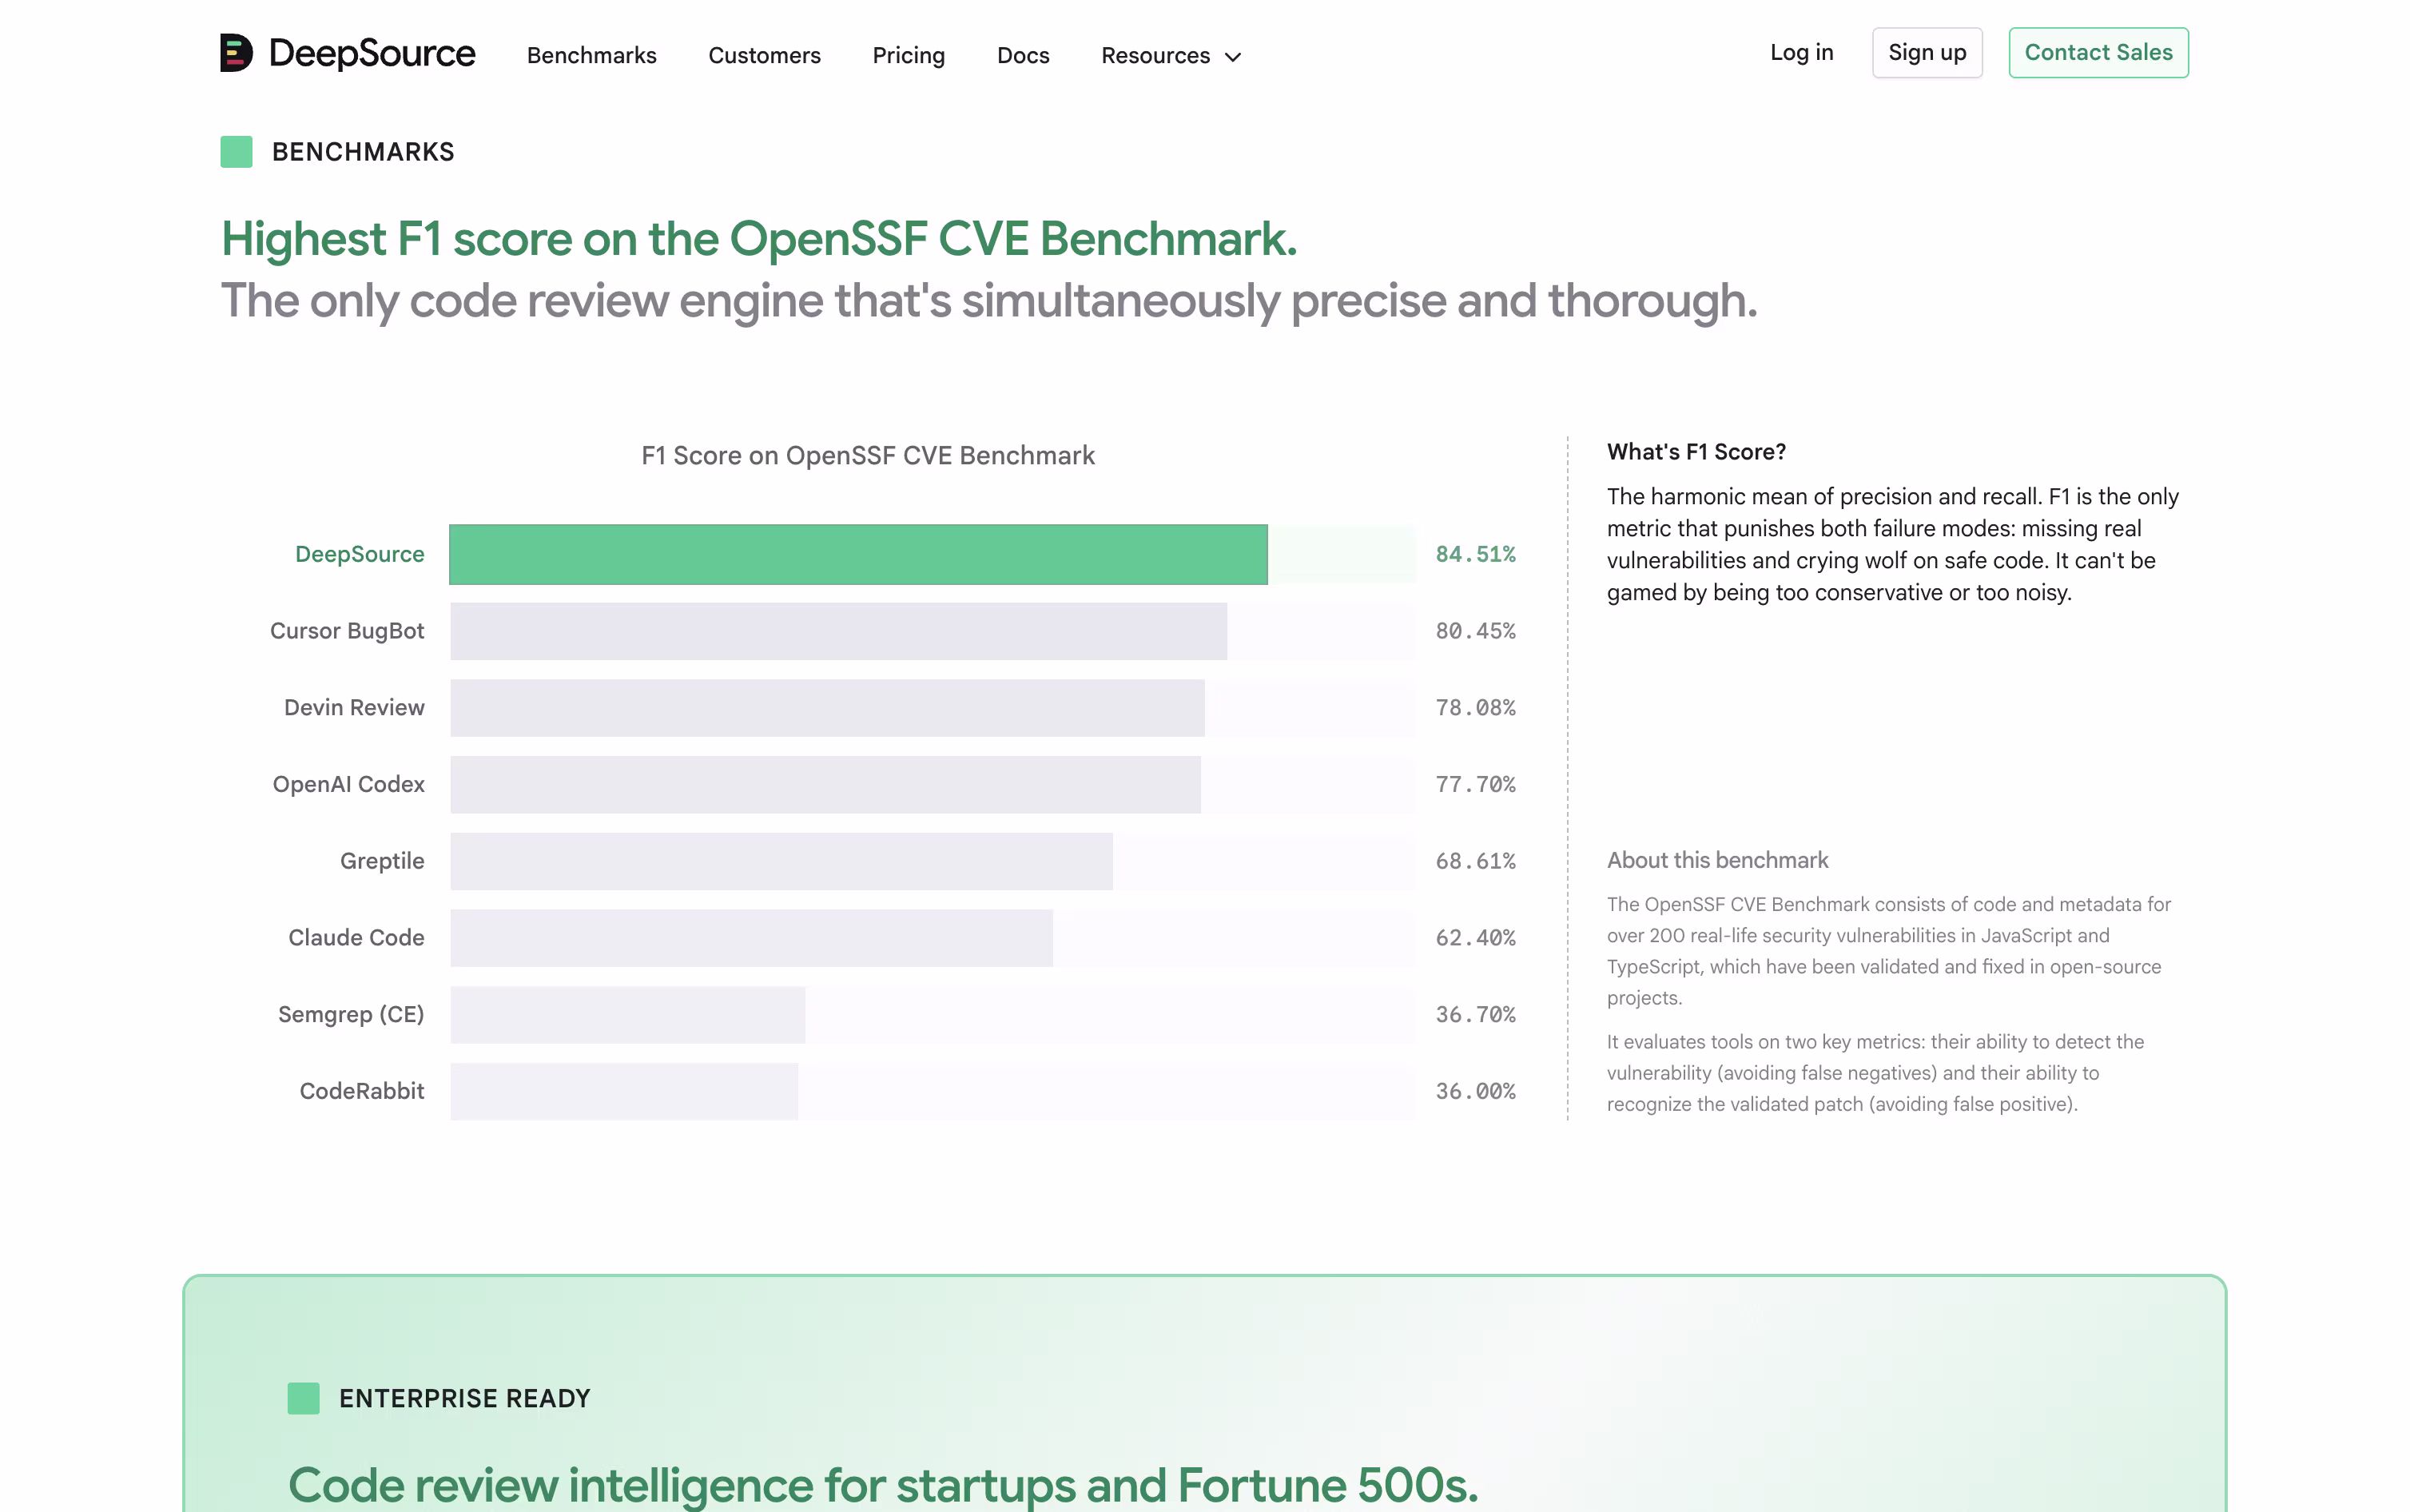This screenshot has height=1512, width=2410.
Task: Click the What's F1 Score? heading
Action: [1696, 452]
